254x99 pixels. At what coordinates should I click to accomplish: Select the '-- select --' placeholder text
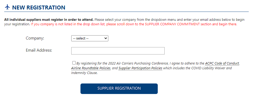[81, 38]
